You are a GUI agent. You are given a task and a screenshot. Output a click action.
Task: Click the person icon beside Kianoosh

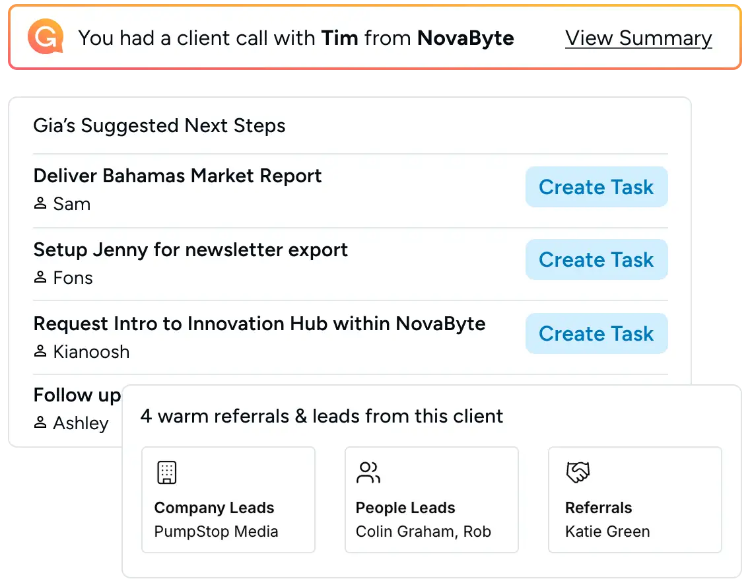click(x=40, y=351)
